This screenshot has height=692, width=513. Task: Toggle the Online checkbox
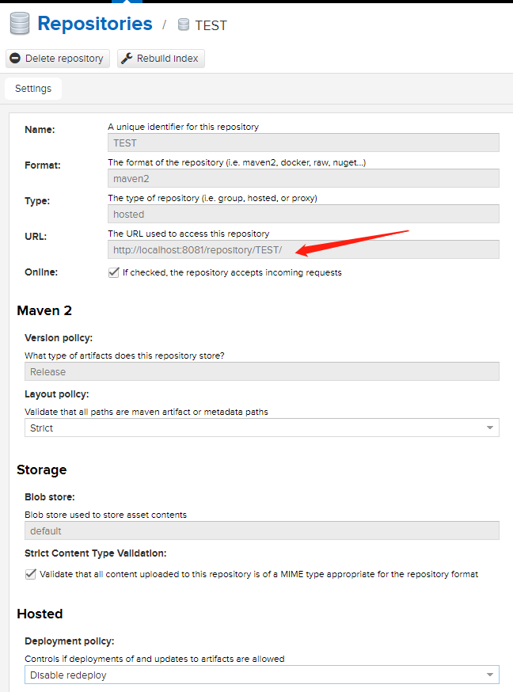point(114,272)
